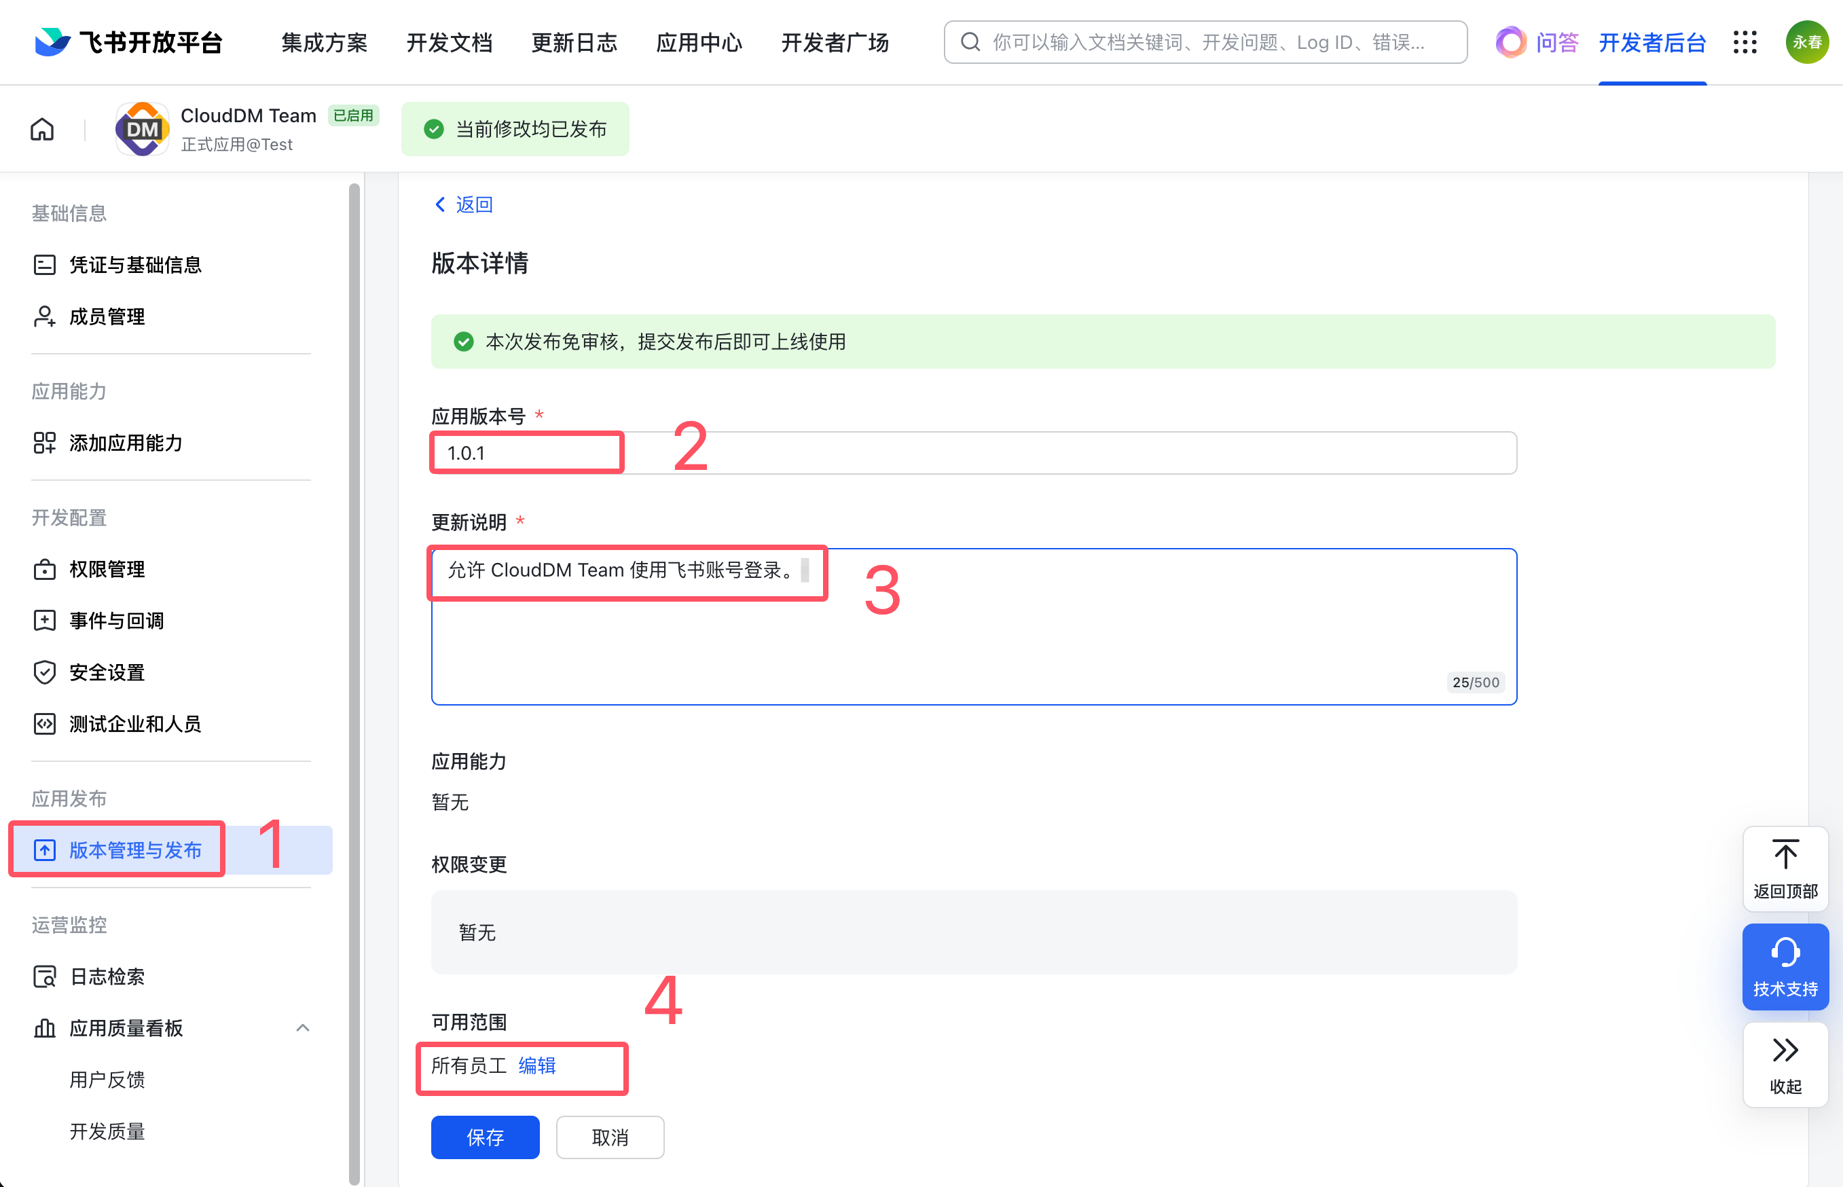Click the 问答 AI assistant icon

pyautogui.click(x=1511, y=42)
